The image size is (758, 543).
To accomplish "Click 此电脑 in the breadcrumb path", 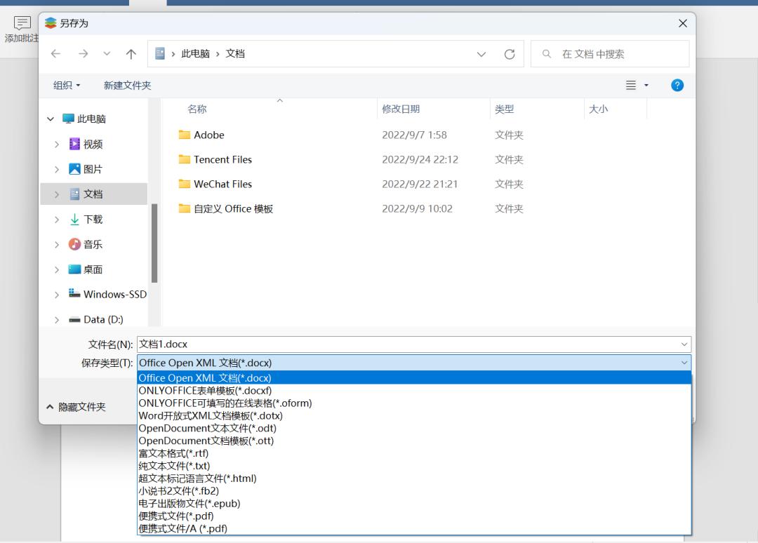I will coord(197,53).
